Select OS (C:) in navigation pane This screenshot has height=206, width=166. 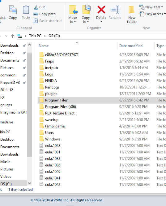tap(6, 184)
